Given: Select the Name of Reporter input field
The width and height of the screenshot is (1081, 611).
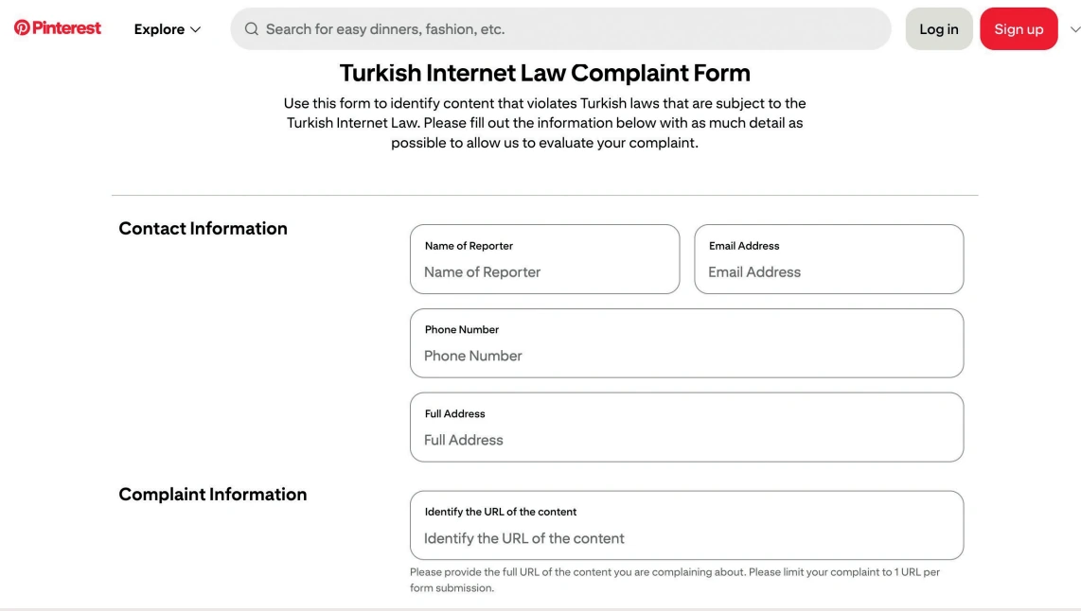Looking at the screenshot, I should coord(544,259).
